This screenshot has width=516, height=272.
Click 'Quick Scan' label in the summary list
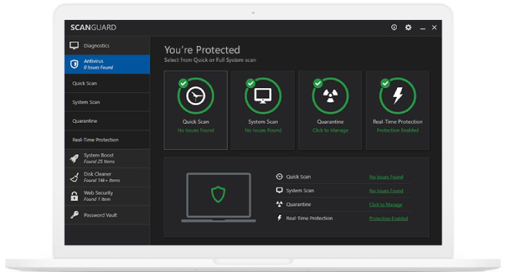pos(298,177)
